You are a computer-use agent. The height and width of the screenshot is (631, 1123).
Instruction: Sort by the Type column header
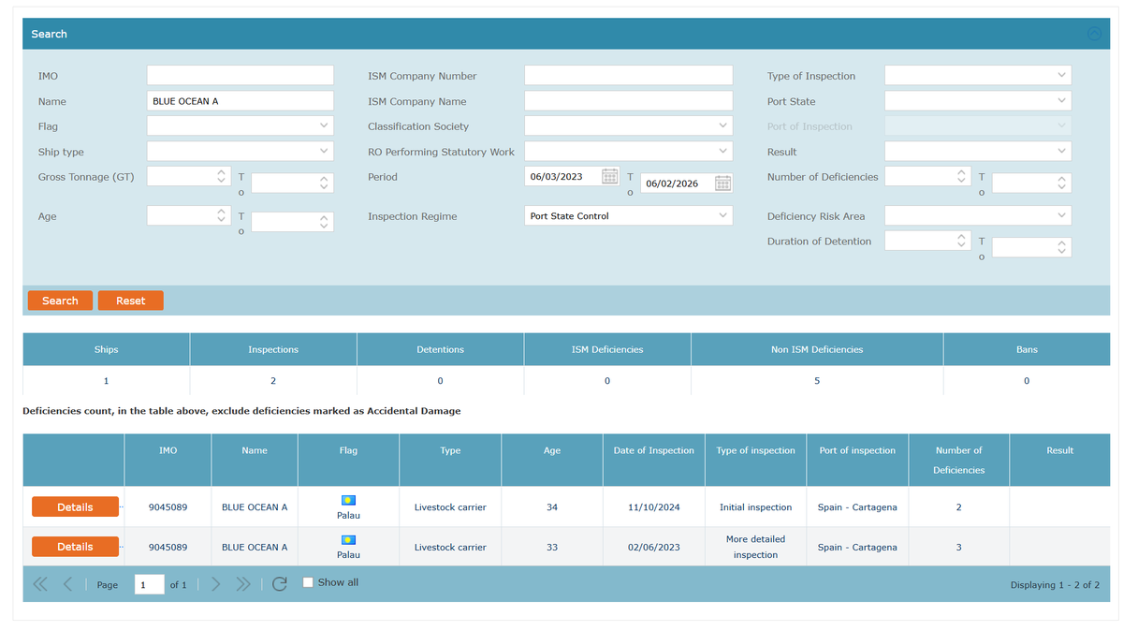point(450,460)
